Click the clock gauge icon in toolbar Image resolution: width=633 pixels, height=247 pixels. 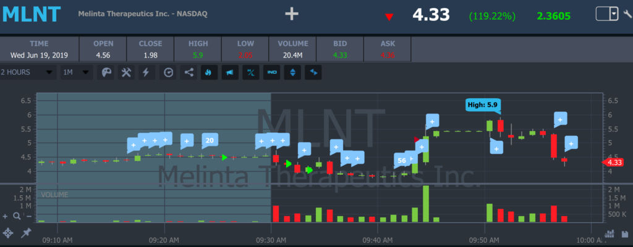click(x=168, y=72)
